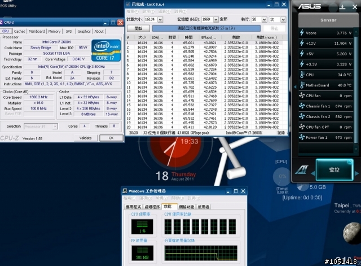Click the GFlops column header in LinX
This screenshot has width=361, height=266.
point(209,37)
